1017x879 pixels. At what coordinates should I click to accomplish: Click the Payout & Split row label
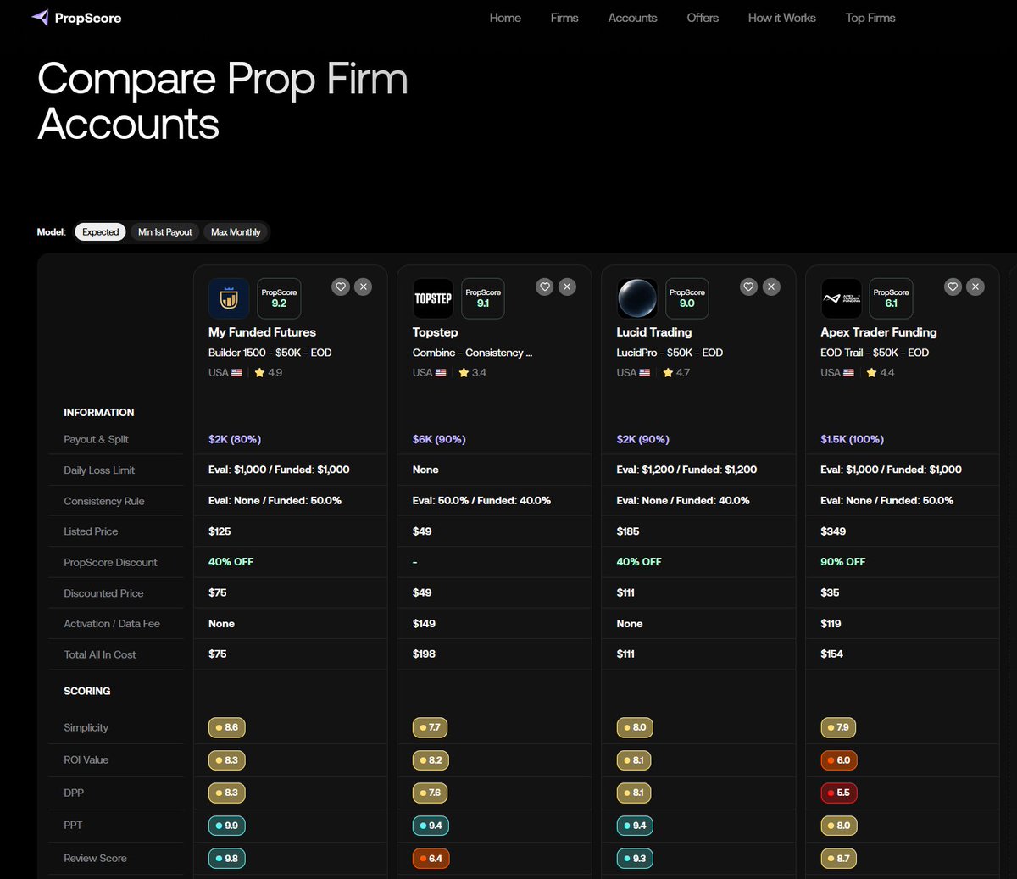96,439
